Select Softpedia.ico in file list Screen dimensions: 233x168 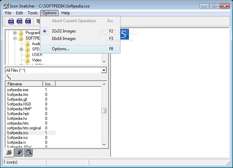pos(17,133)
